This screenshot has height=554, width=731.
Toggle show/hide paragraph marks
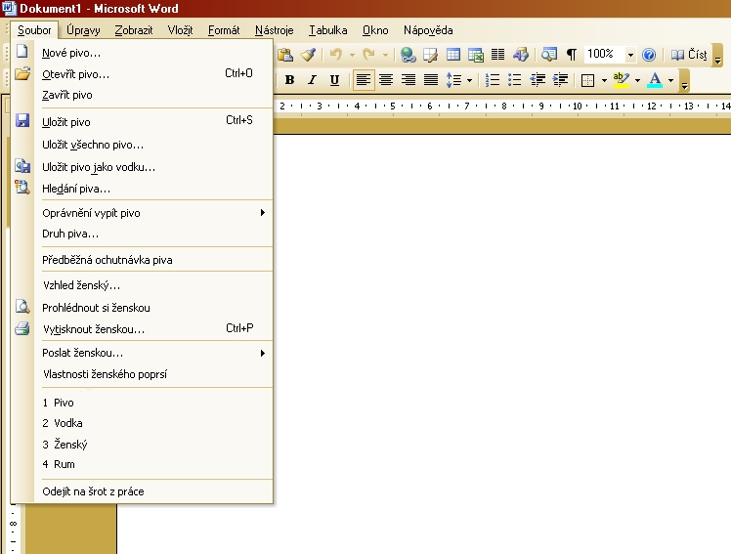point(571,55)
